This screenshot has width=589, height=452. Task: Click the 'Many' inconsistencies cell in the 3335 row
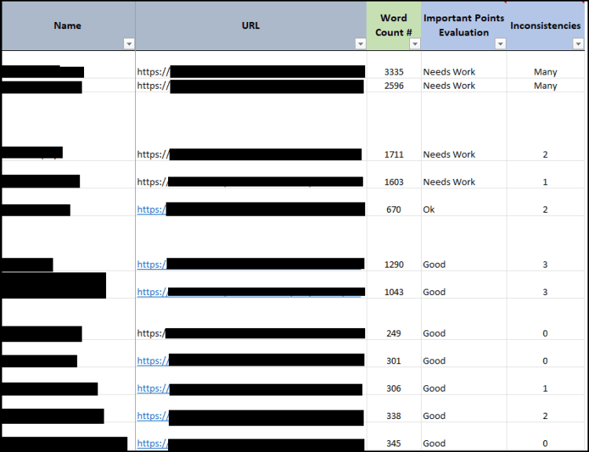[x=545, y=71]
